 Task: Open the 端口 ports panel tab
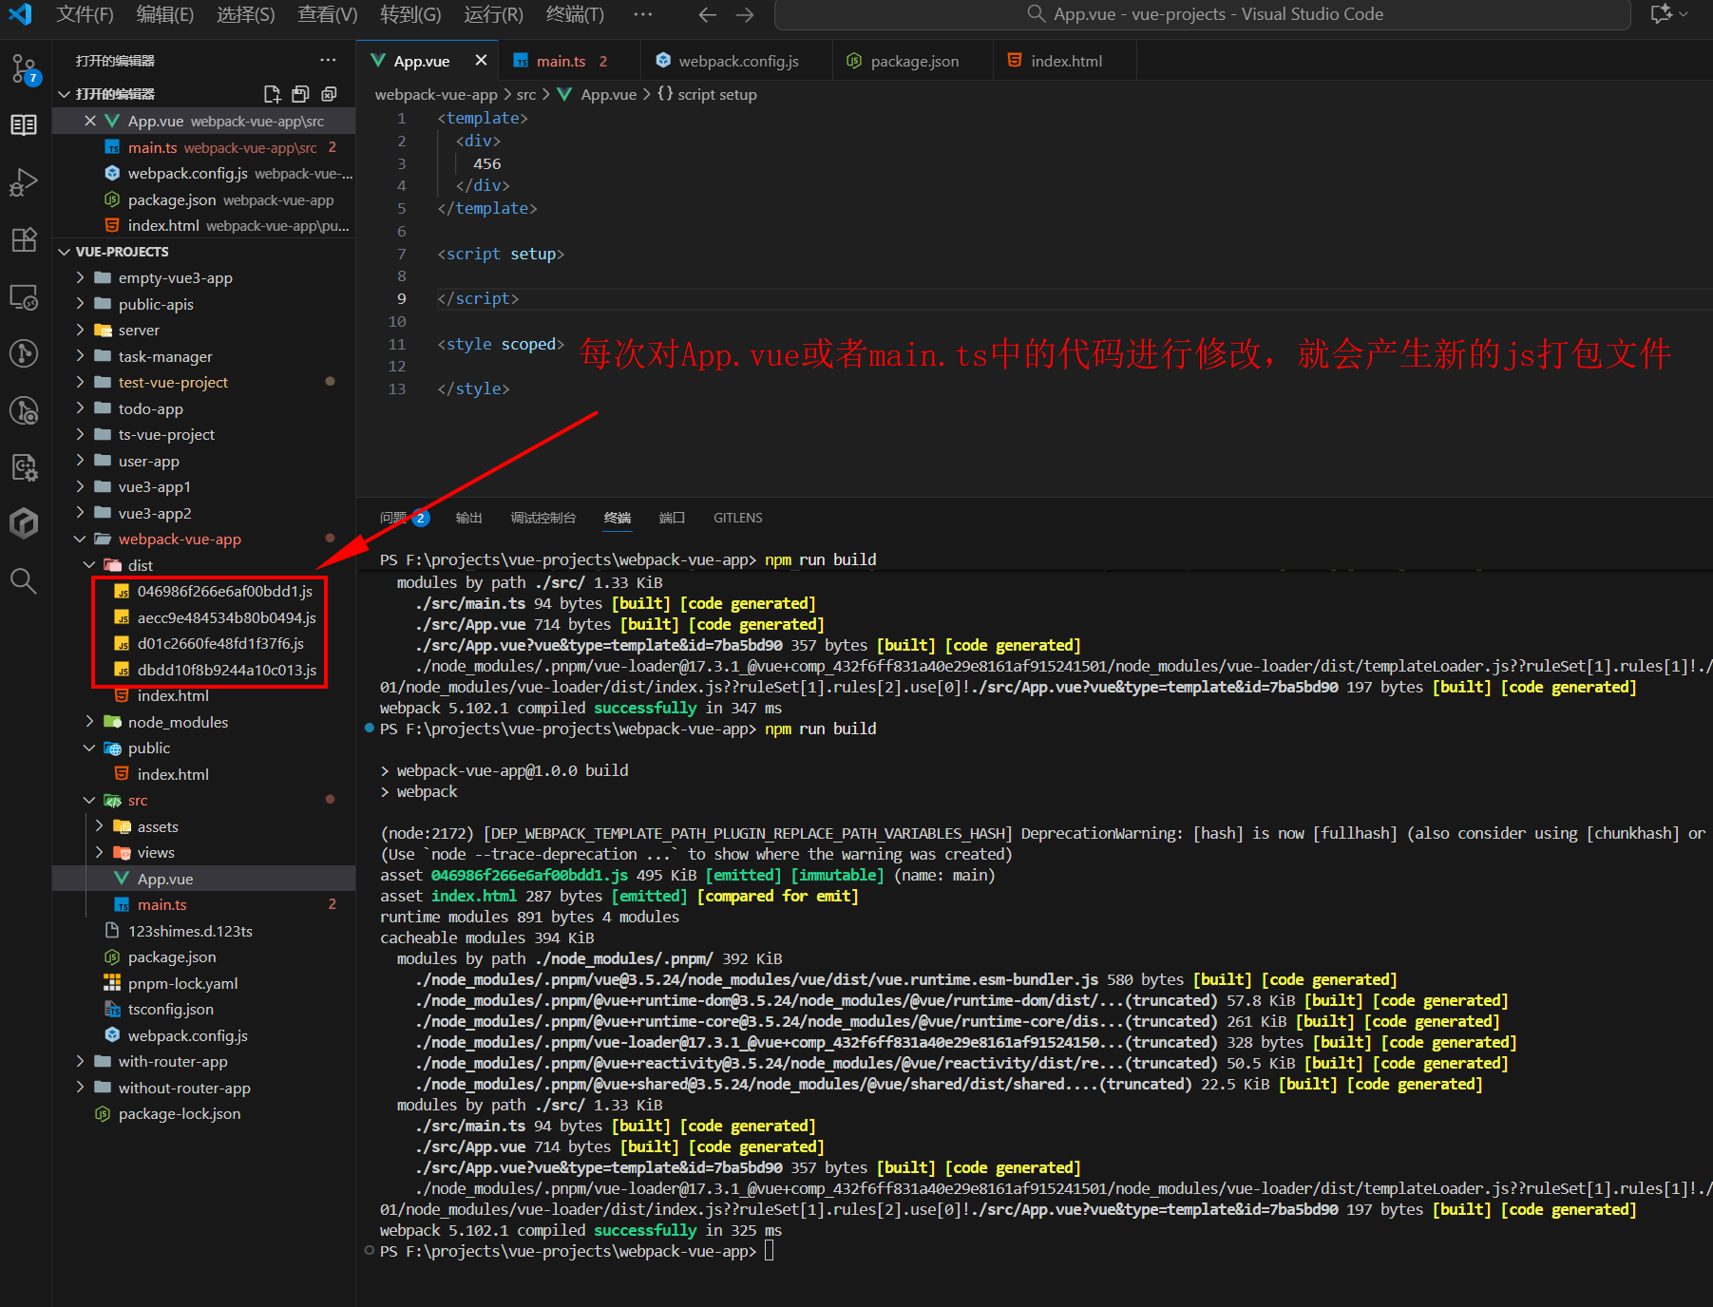point(672,518)
